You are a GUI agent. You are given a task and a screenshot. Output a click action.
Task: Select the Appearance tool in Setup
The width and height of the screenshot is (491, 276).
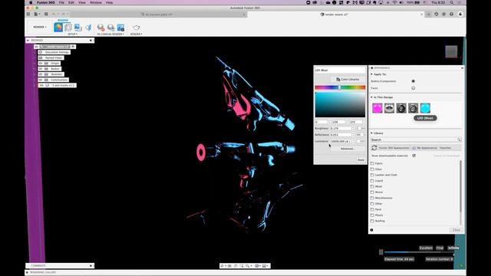point(58,28)
